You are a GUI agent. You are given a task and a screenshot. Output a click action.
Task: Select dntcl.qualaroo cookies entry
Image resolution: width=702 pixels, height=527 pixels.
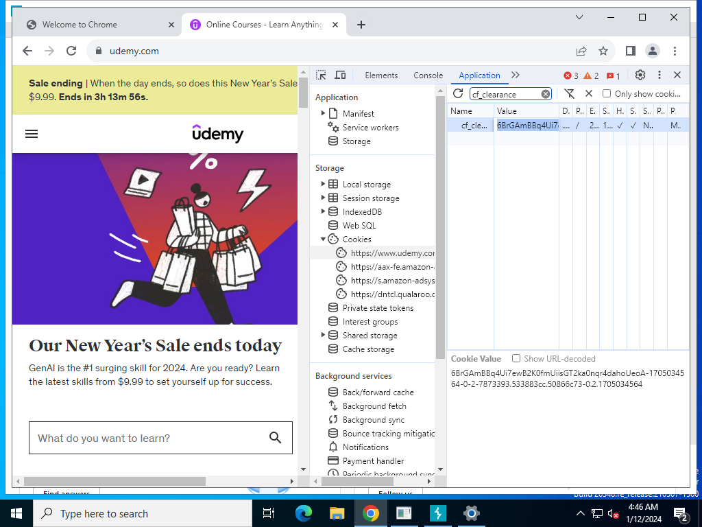392,294
